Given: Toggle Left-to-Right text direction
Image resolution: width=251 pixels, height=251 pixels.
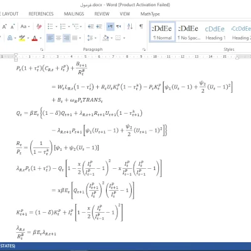Looking at the screenshot, I should pos(110,26).
